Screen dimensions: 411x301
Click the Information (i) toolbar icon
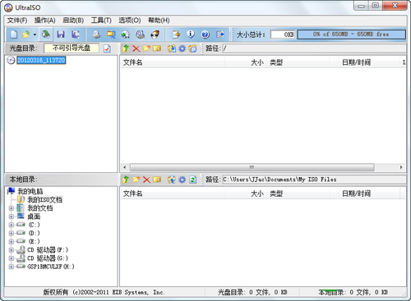point(191,34)
